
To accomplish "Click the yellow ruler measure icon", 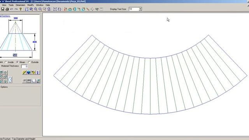I will [24, 73].
